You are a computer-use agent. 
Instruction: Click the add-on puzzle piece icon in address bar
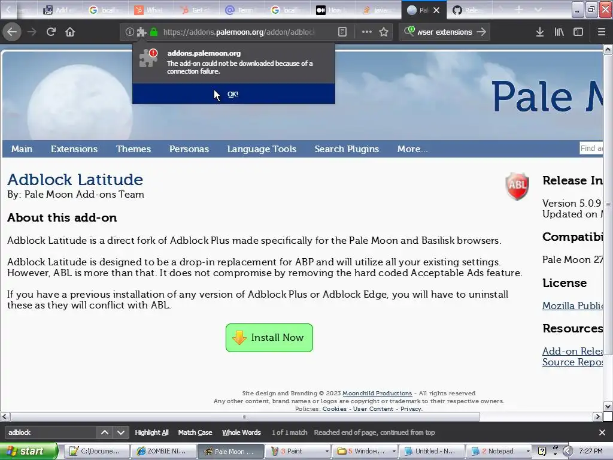[x=141, y=32]
